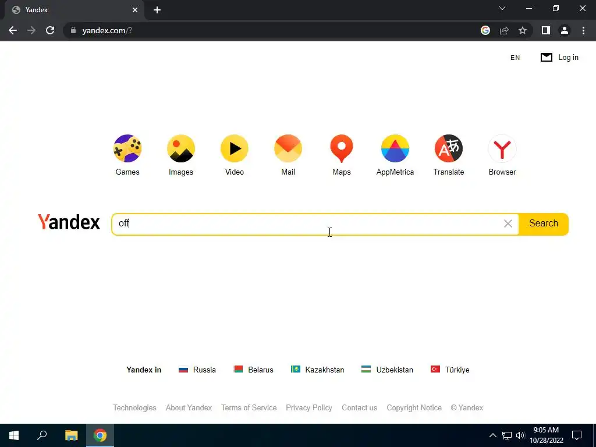Open the EN language selector
The height and width of the screenshot is (447, 596).
tap(515, 58)
